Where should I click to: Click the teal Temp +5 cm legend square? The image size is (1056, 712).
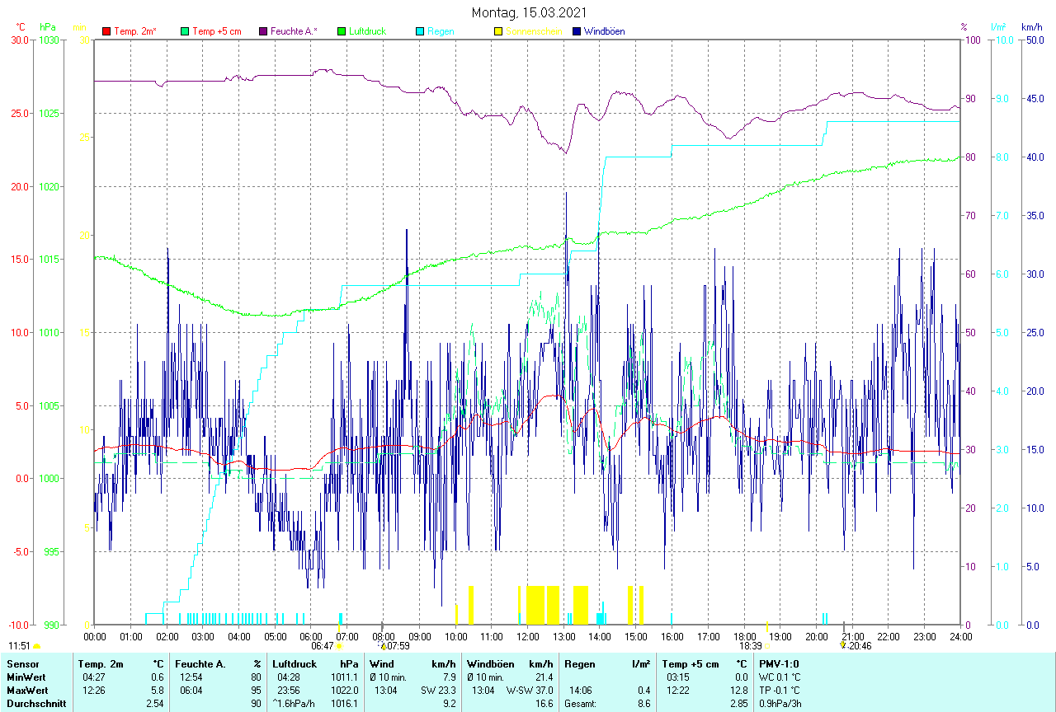(x=185, y=31)
